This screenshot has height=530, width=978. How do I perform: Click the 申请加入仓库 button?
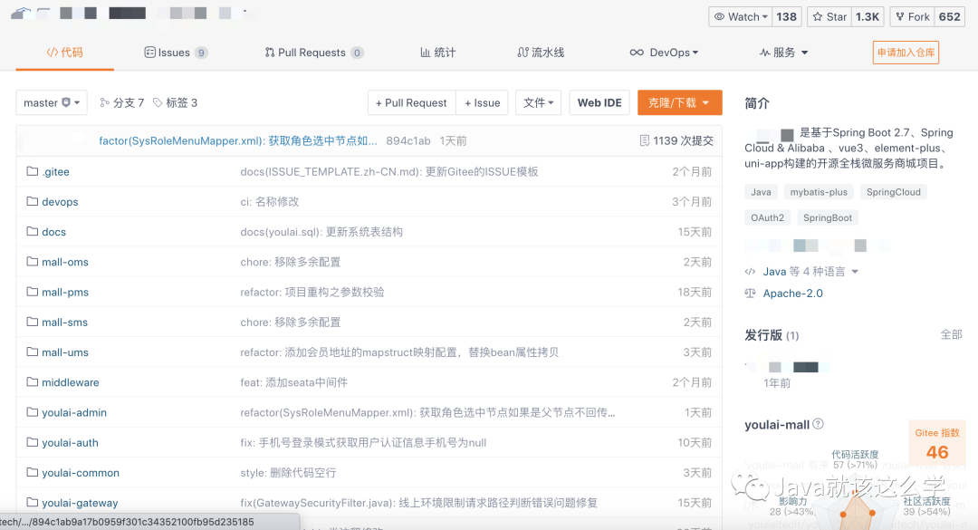click(x=906, y=53)
